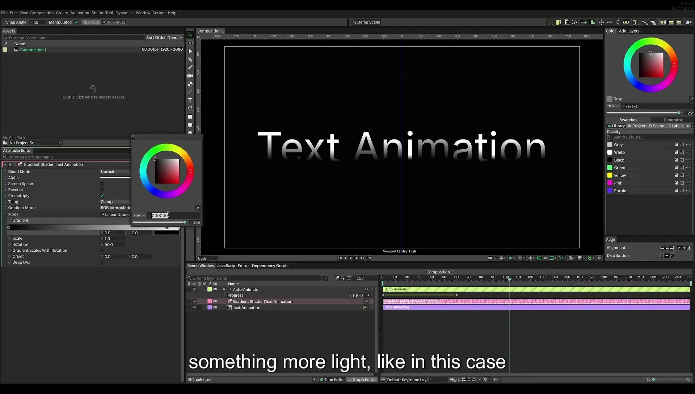Hide the Text Animation layer using eye
This screenshot has width=695, height=394.
click(x=194, y=307)
